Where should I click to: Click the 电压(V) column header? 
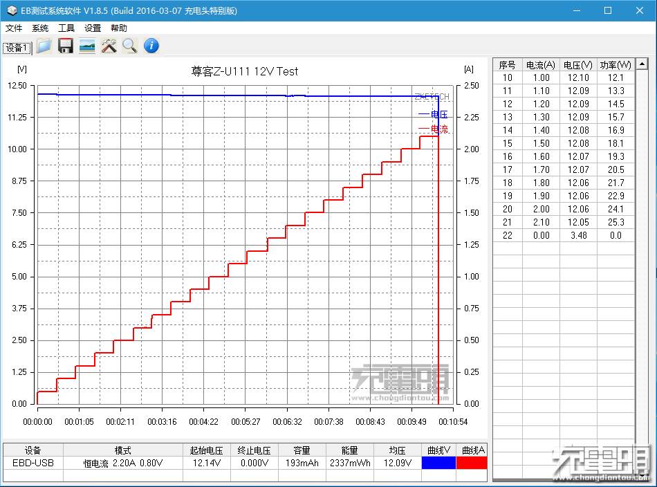[578, 65]
